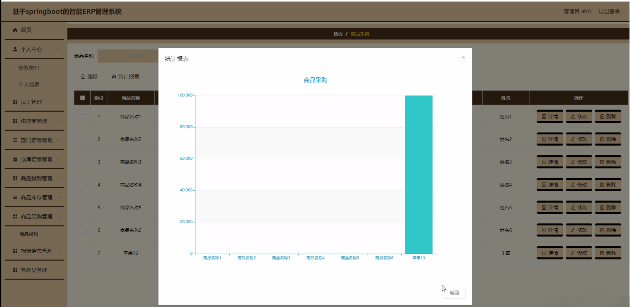Collapse the 个人中心 section
This screenshot has height=307, width=630.
click(59, 49)
